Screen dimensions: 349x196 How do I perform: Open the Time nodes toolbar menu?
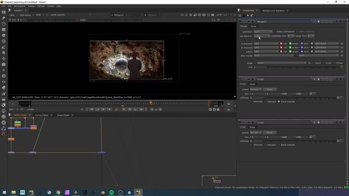click(x=4, y=23)
